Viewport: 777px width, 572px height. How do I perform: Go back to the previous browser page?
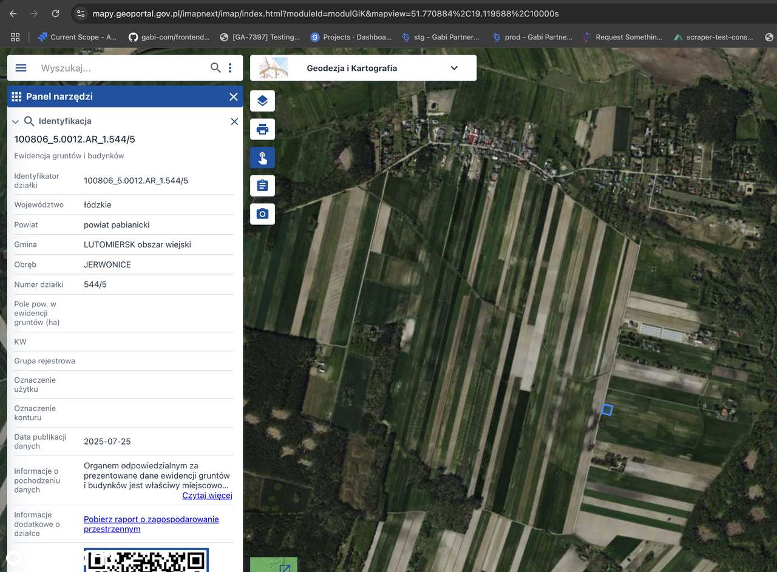13,13
